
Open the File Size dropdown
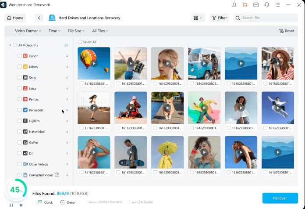pos(76,31)
